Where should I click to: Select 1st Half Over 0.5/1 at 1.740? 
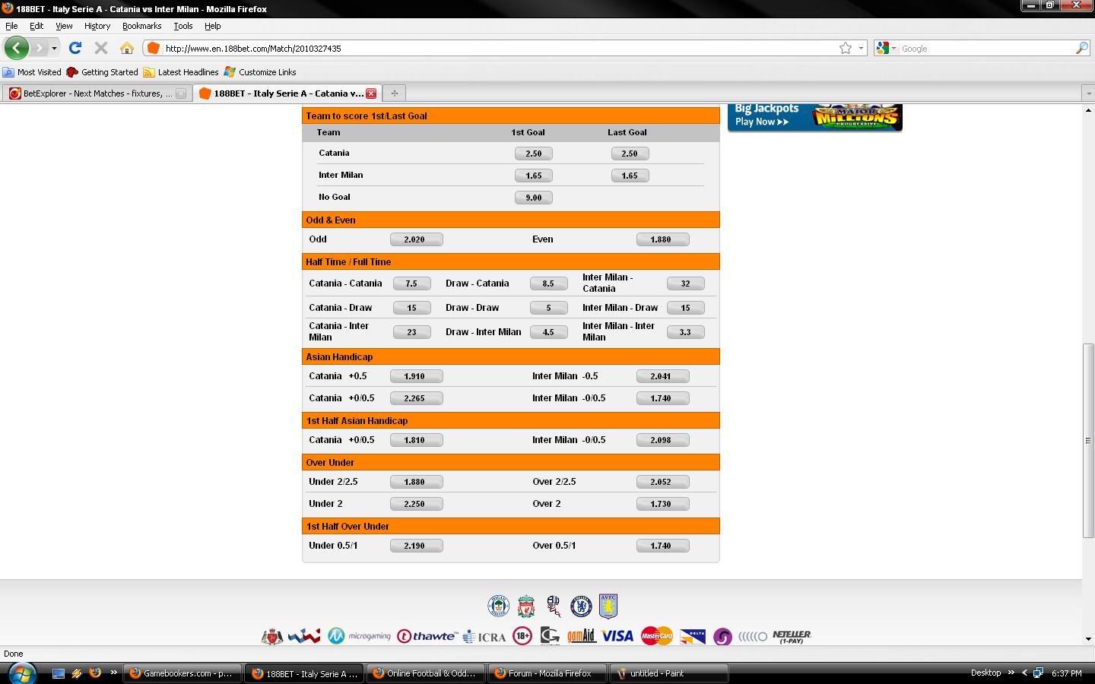(x=662, y=546)
